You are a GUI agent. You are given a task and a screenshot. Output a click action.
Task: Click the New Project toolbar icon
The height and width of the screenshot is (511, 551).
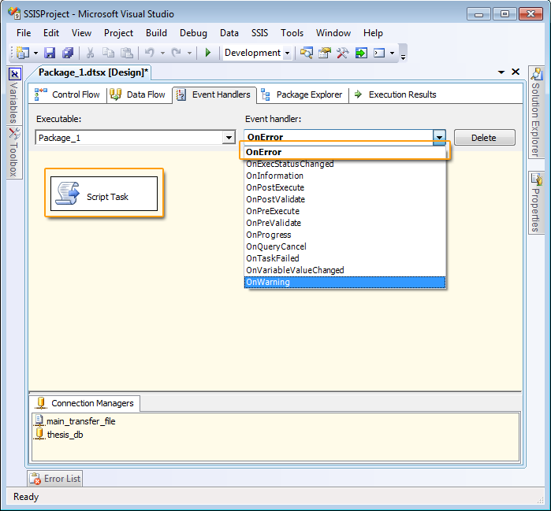pos(23,53)
